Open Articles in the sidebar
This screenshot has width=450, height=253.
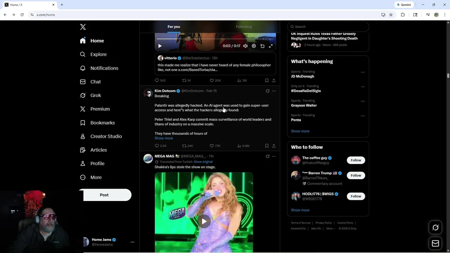pos(94,150)
